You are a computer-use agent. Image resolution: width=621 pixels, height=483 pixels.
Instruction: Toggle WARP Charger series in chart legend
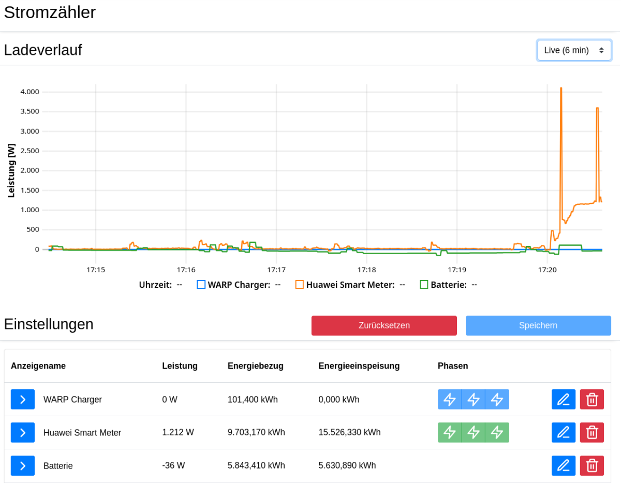[x=201, y=284]
